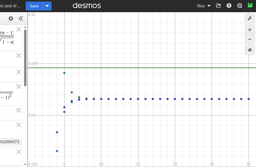Collapse the expression list panel
This screenshot has width=256, height=167.
[x=21, y=18]
